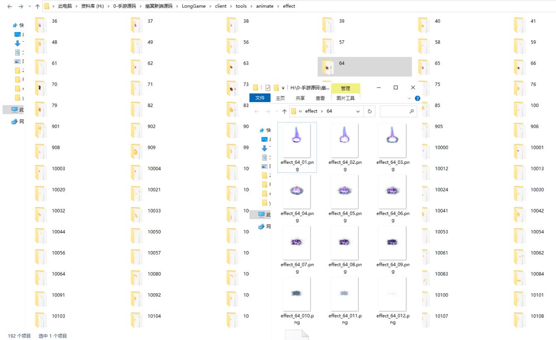This screenshot has width=556, height=340.
Task: Expand the ribbon with the chevron arrow
Action: coord(409,98)
